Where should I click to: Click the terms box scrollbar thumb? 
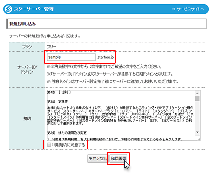click(x=197, y=98)
